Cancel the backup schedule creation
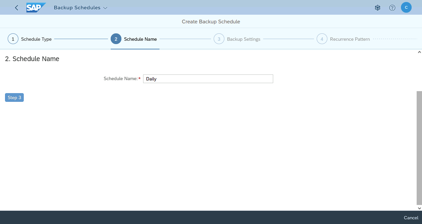The height and width of the screenshot is (224, 422). [411, 218]
